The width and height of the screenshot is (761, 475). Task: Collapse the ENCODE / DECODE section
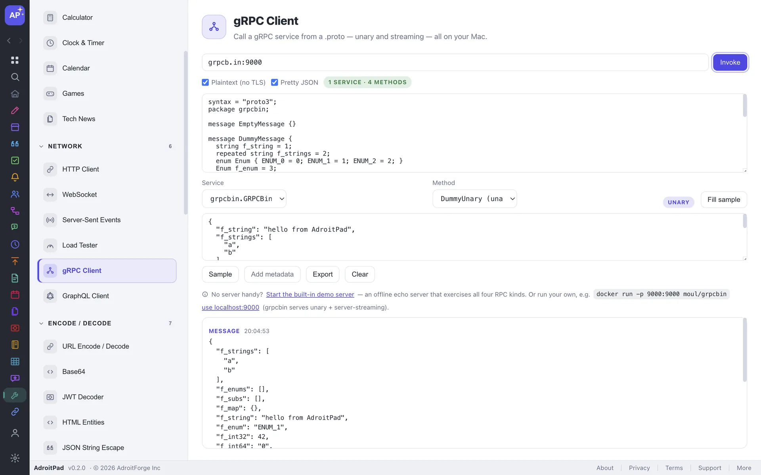tap(41, 323)
